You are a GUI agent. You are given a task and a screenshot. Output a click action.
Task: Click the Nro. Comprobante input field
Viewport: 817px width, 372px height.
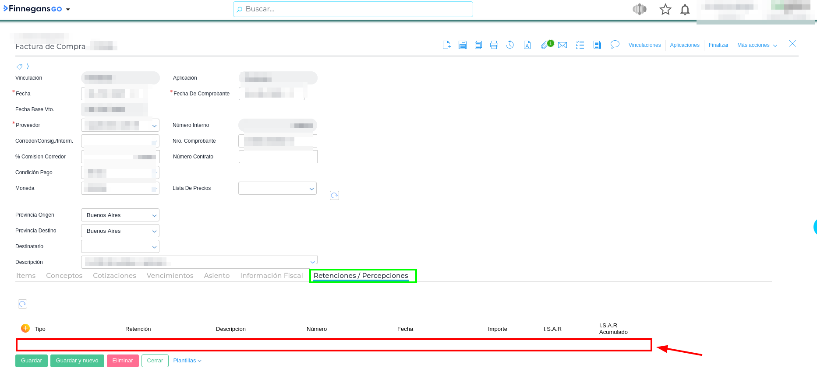[278, 141]
